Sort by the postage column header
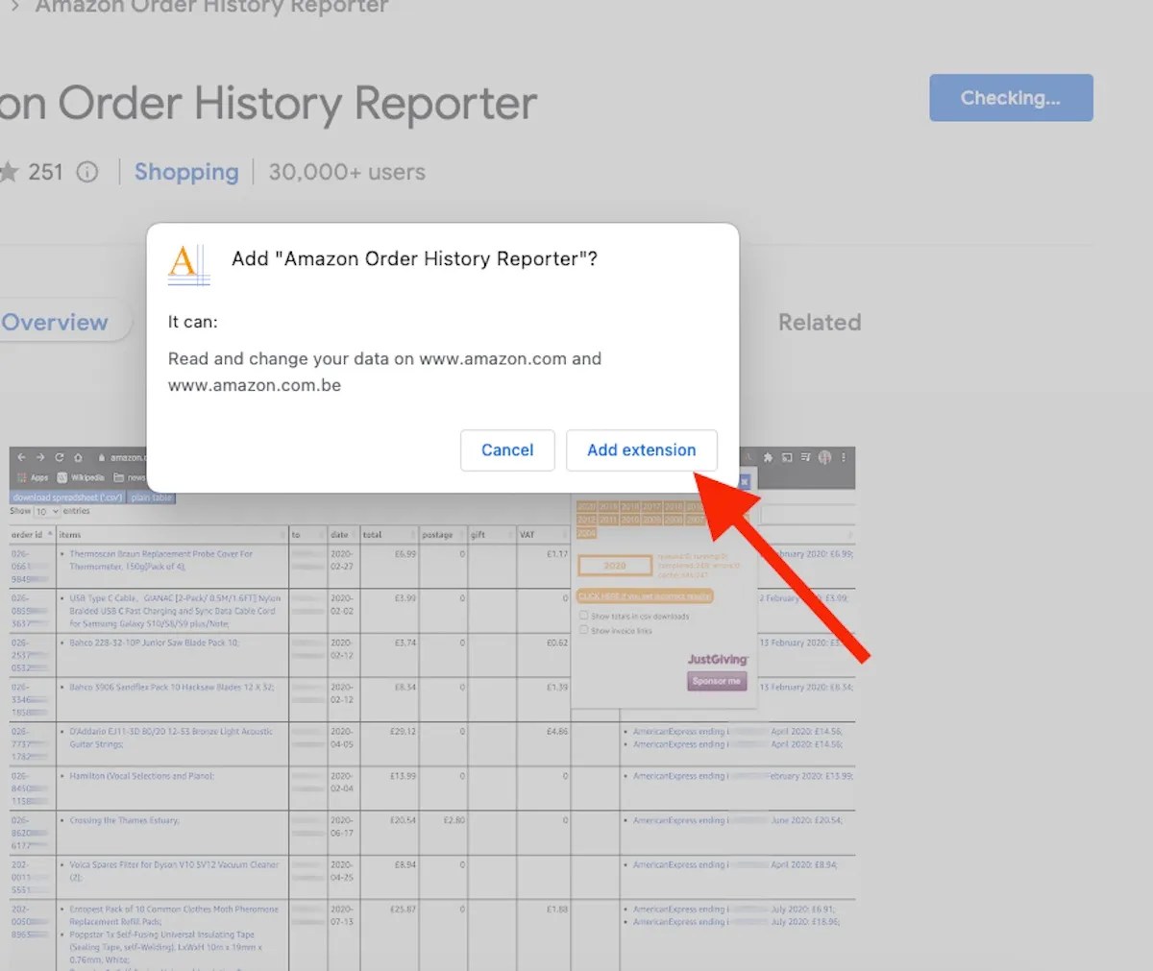The width and height of the screenshot is (1153, 971). point(443,535)
